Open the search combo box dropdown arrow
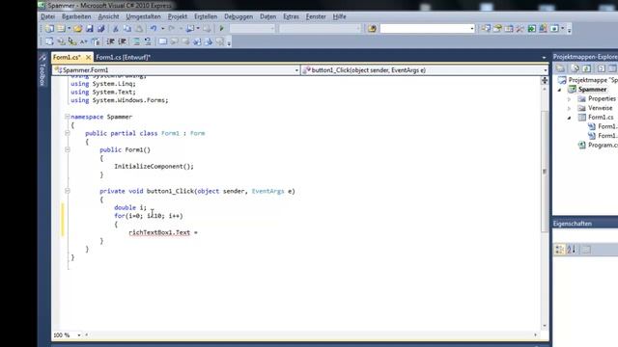618x347 pixels. pos(472,29)
